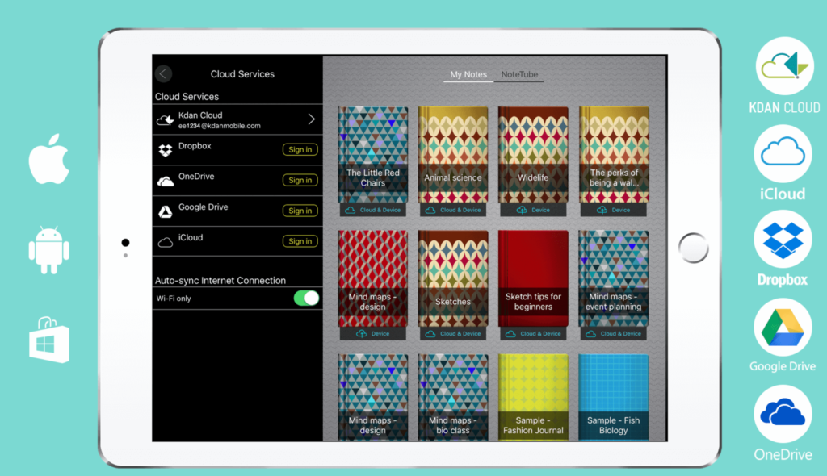Click the Kdan Cloud icon in the services list
The width and height of the screenshot is (827, 476).
point(165,120)
